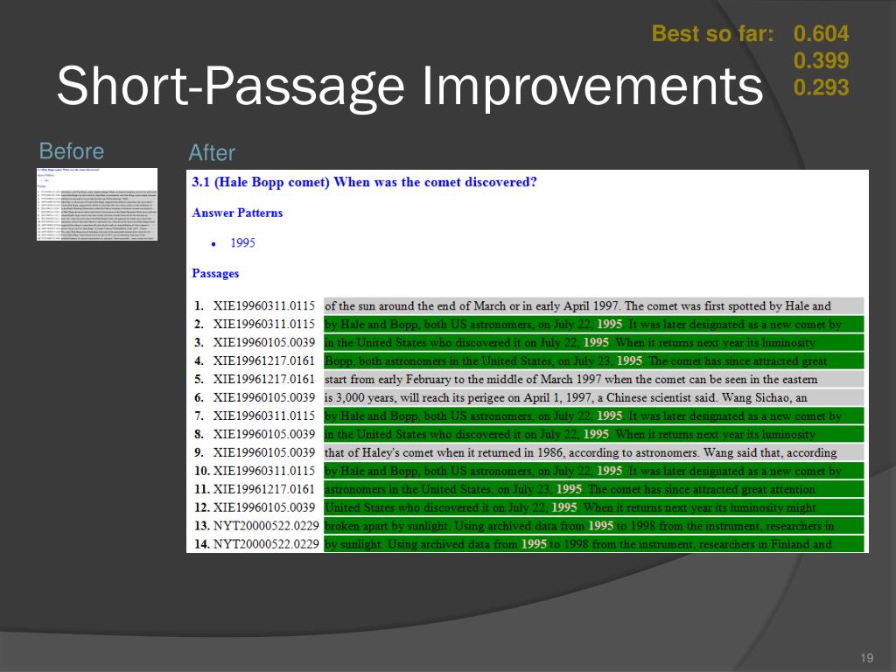Click the score value 0.399

[x=821, y=60]
